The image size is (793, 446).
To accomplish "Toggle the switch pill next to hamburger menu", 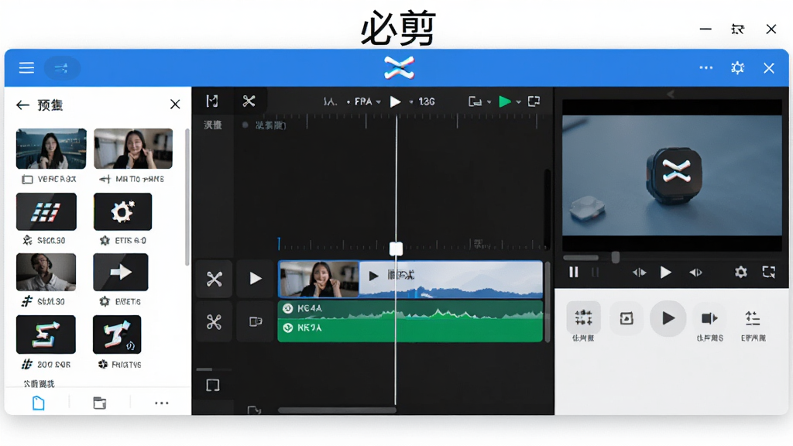I will [x=62, y=68].
